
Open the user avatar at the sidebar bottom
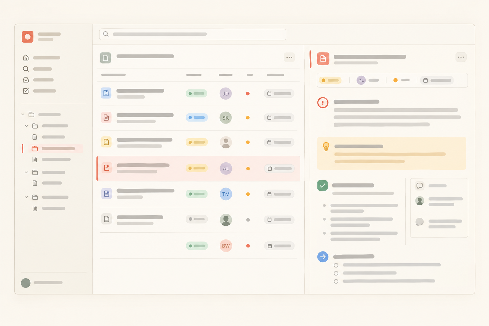[26, 283]
